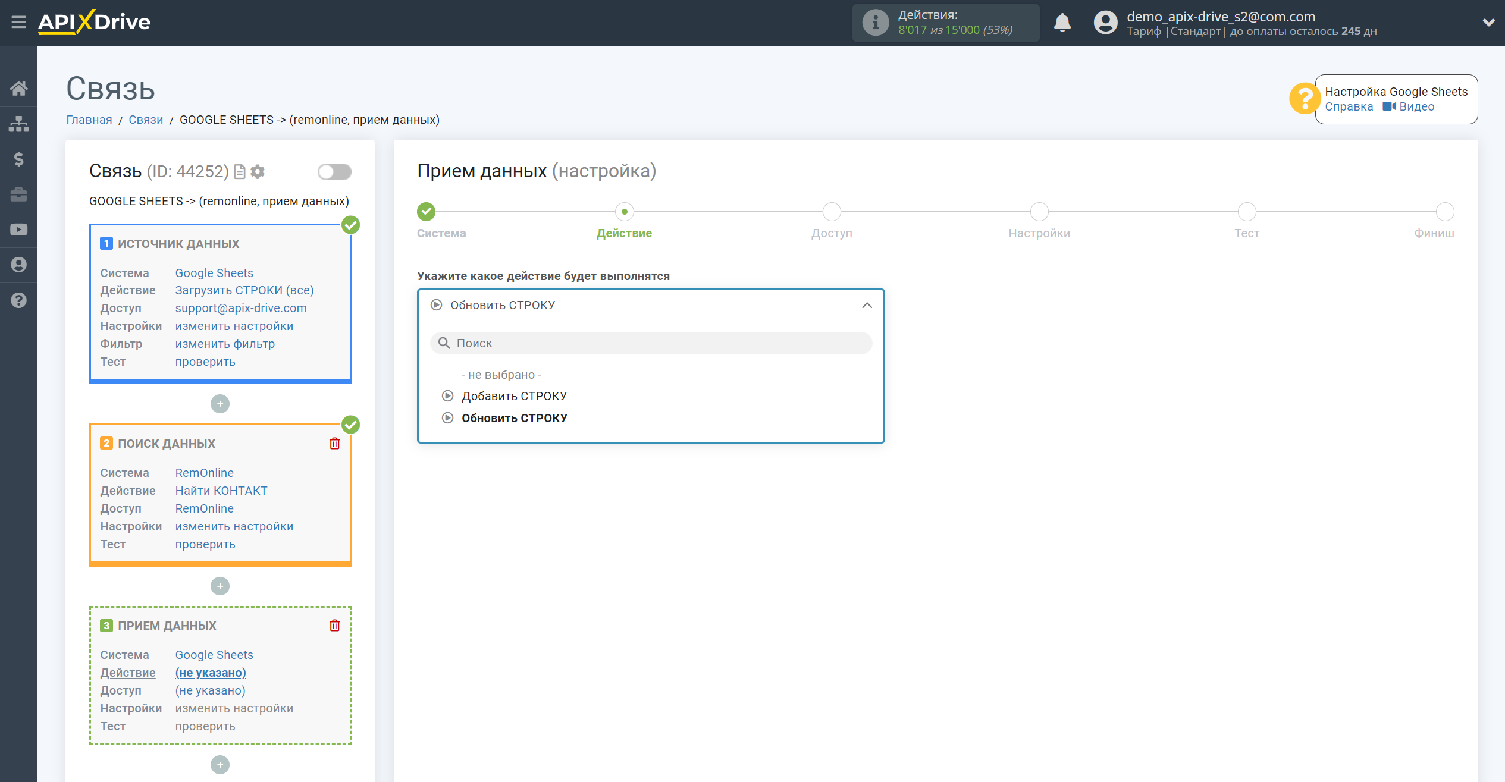Screen dimensions: 1505x782
Task: Open the connections sitemap sidebar icon
Action: tap(18, 124)
